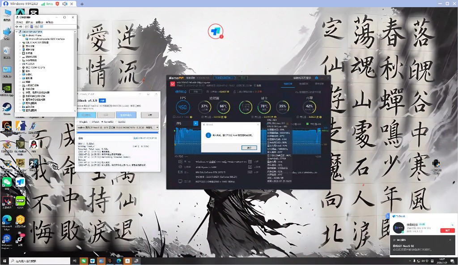Image resolution: width=458 pixels, height=265 pixels.
Task: Open Microsoft Edge from the Windows taskbar
Action: 119,261
